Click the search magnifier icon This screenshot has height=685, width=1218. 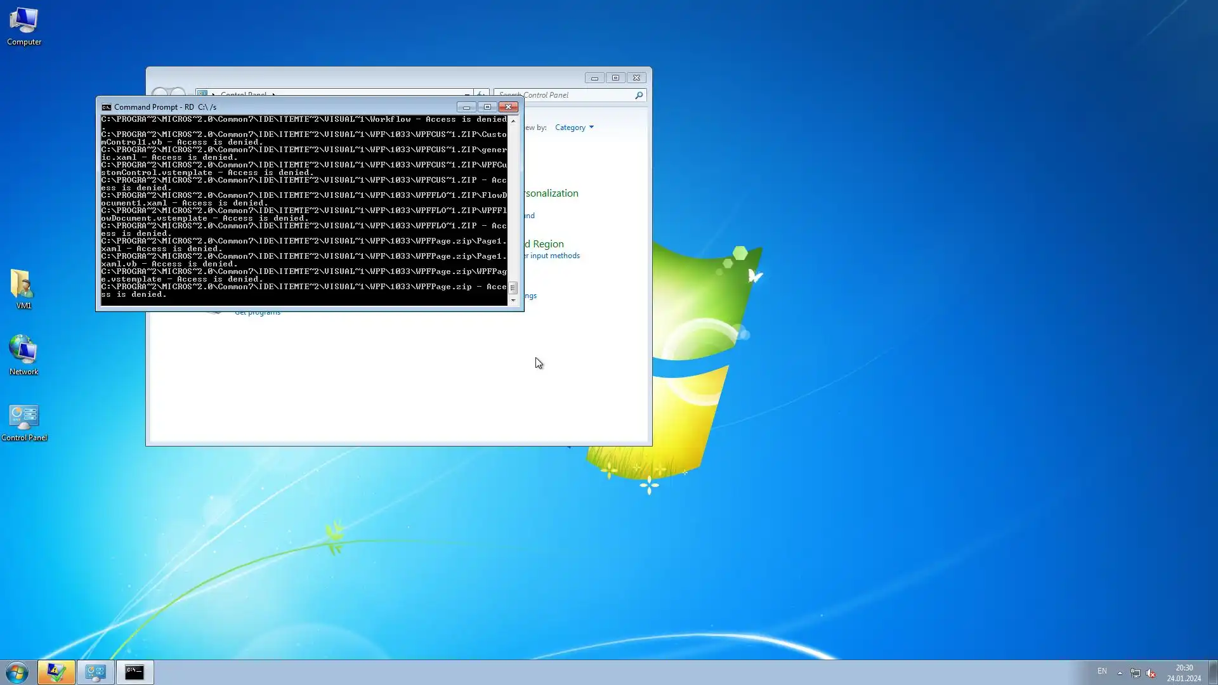pos(639,95)
